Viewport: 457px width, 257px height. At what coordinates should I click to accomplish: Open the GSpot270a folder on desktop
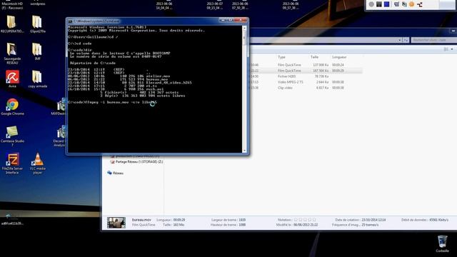click(x=37, y=24)
